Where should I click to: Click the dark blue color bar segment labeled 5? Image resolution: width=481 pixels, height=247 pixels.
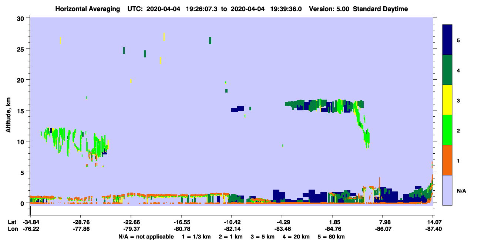[447, 40]
